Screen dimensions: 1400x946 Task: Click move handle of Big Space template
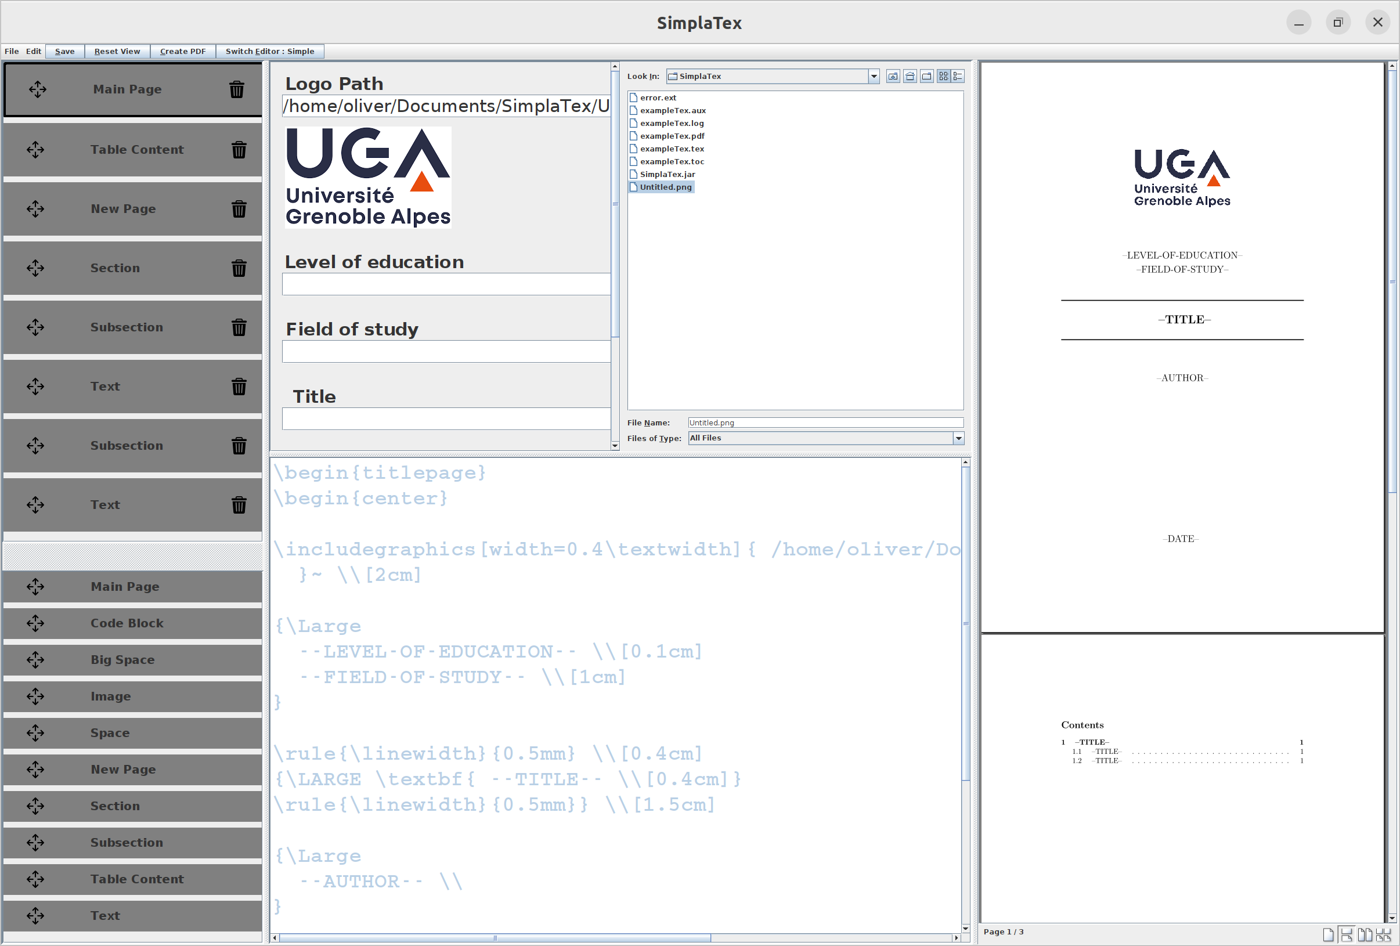tap(35, 660)
